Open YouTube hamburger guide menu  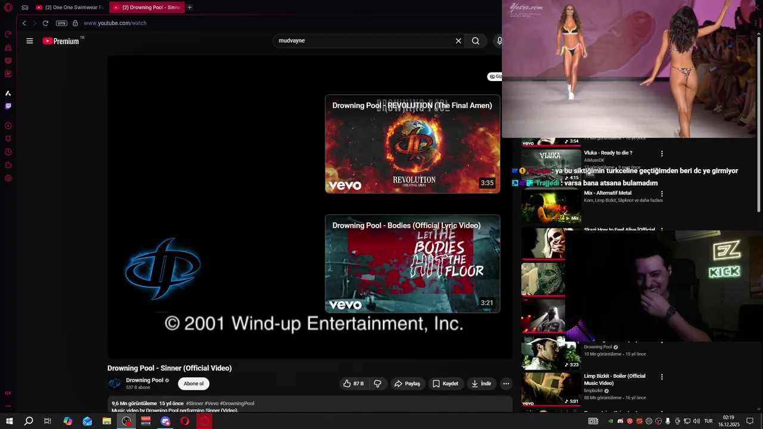30,41
